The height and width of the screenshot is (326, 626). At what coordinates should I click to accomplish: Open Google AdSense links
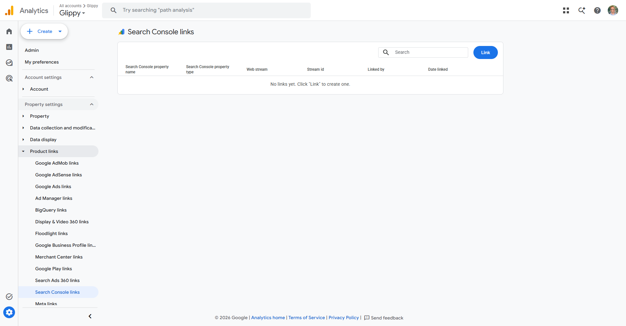58,175
